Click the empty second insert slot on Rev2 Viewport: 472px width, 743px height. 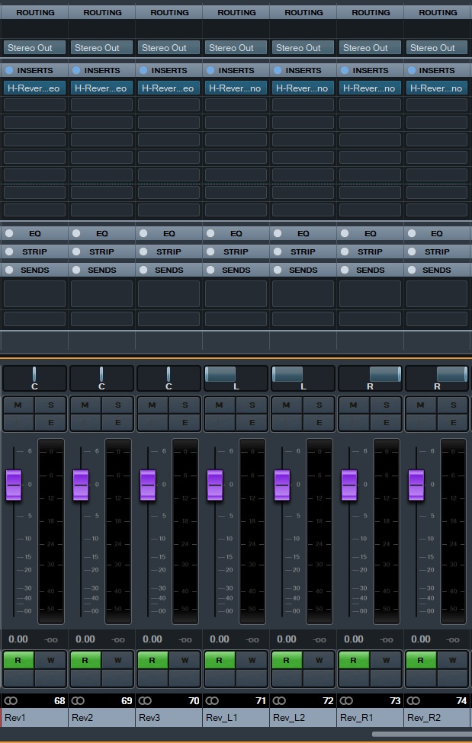(x=101, y=104)
